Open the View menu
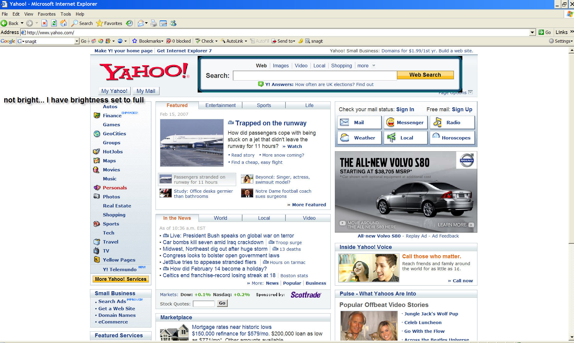This screenshot has height=343, width=574. (29, 14)
